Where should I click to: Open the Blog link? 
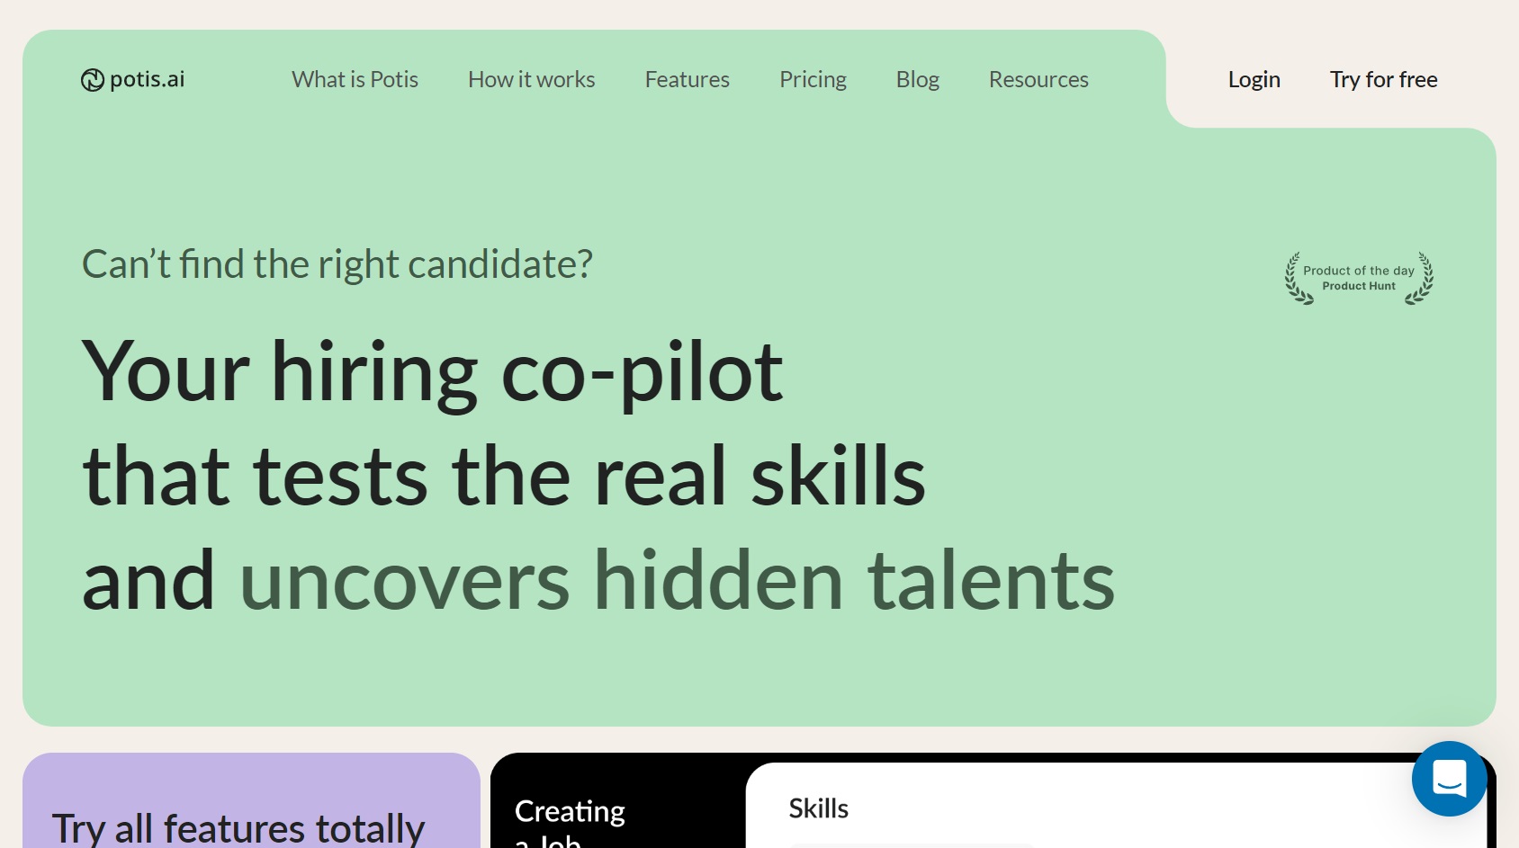coord(917,79)
